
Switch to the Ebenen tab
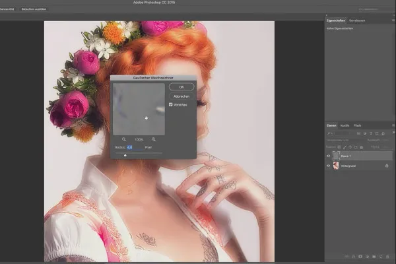(x=331, y=125)
